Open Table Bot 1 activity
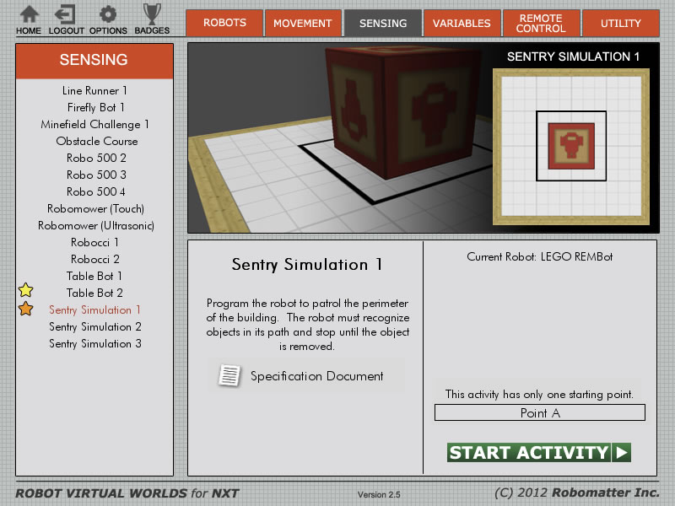 coord(94,276)
